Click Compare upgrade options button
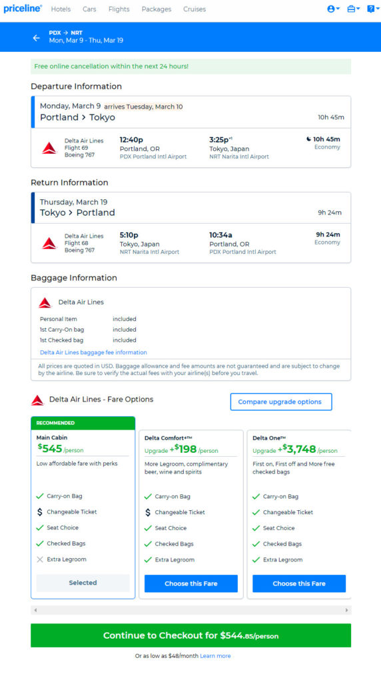Viewport: 381px width, 682px height. pos(281,402)
